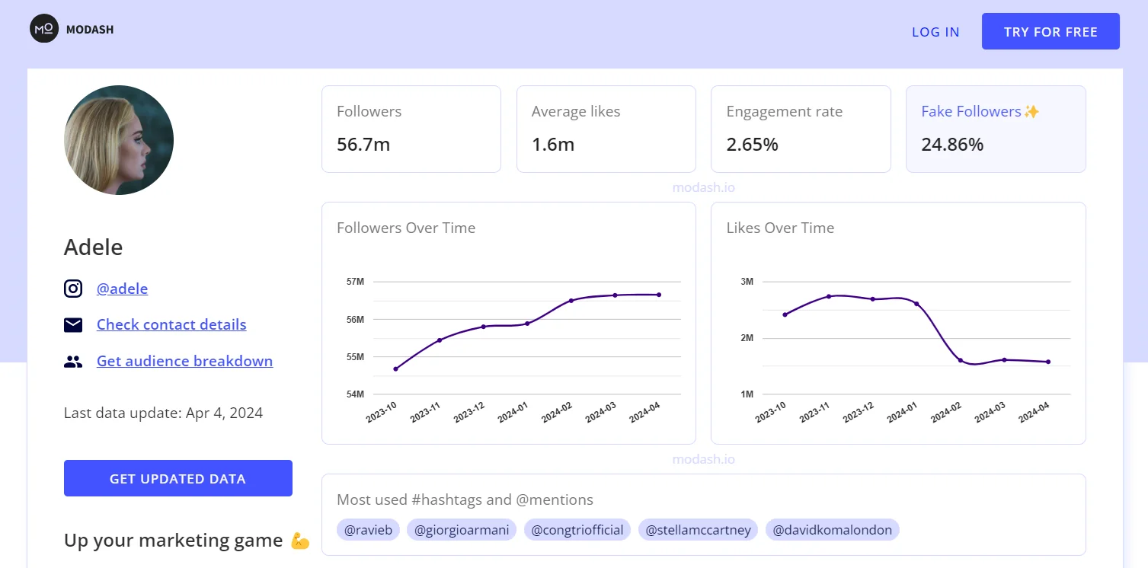Click the 2023-10 point on Followers chart

(395, 369)
